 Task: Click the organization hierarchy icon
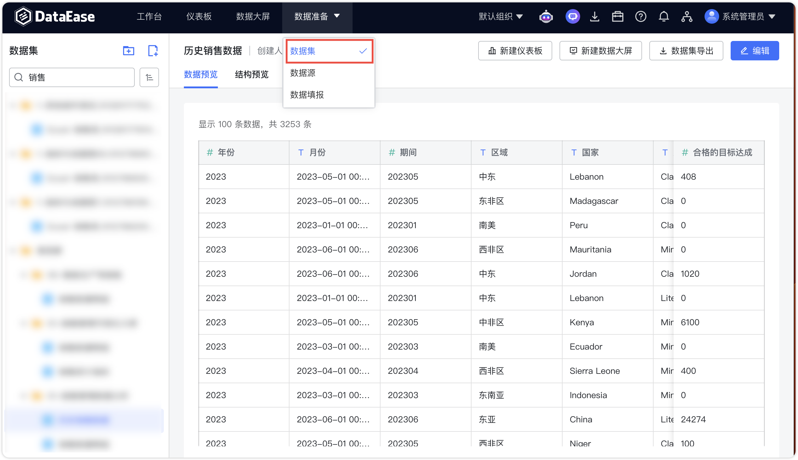tap(687, 16)
